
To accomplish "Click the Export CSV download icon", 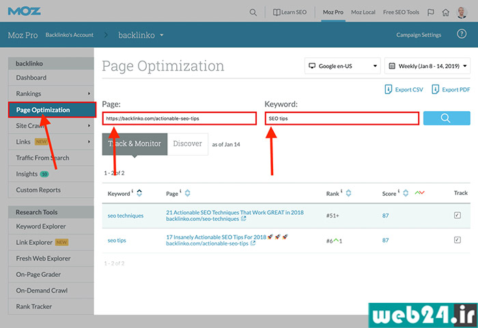I will [x=388, y=89].
